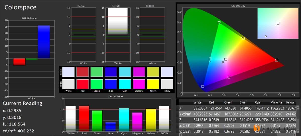Click the table's vertical scrollbar down arrow
Screen dimensions: 301x136
coord(298,131)
